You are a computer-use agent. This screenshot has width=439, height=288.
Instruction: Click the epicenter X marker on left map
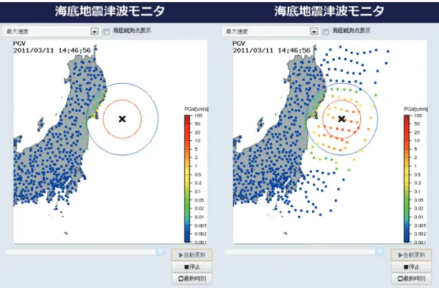pos(122,119)
